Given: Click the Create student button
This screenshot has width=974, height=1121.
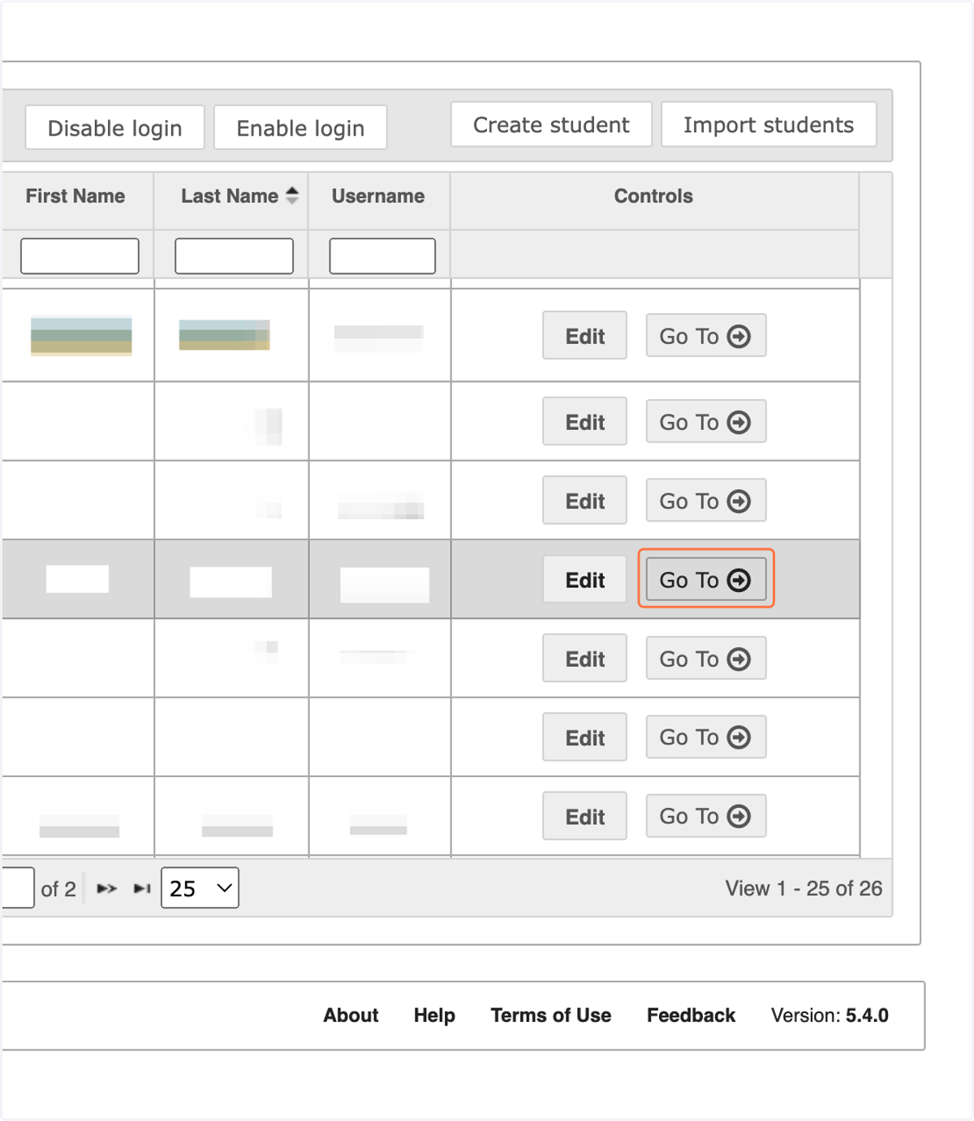Looking at the screenshot, I should (551, 125).
